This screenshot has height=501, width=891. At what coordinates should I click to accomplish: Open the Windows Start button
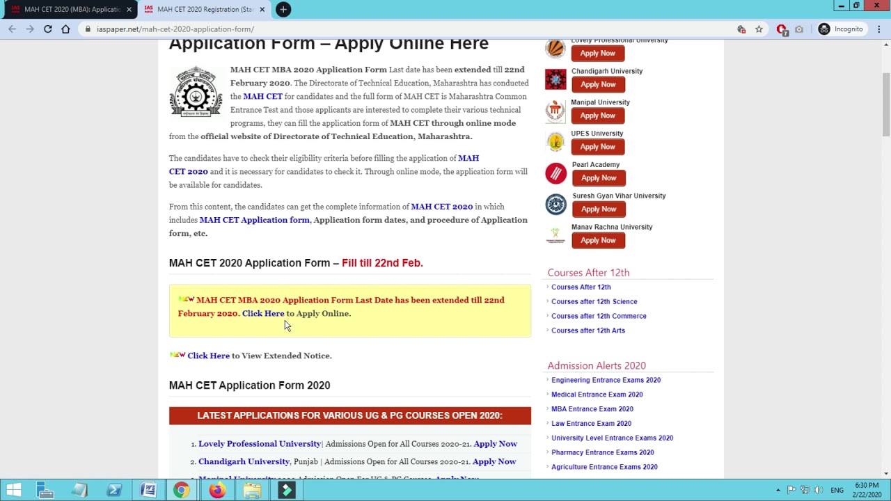(14, 490)
